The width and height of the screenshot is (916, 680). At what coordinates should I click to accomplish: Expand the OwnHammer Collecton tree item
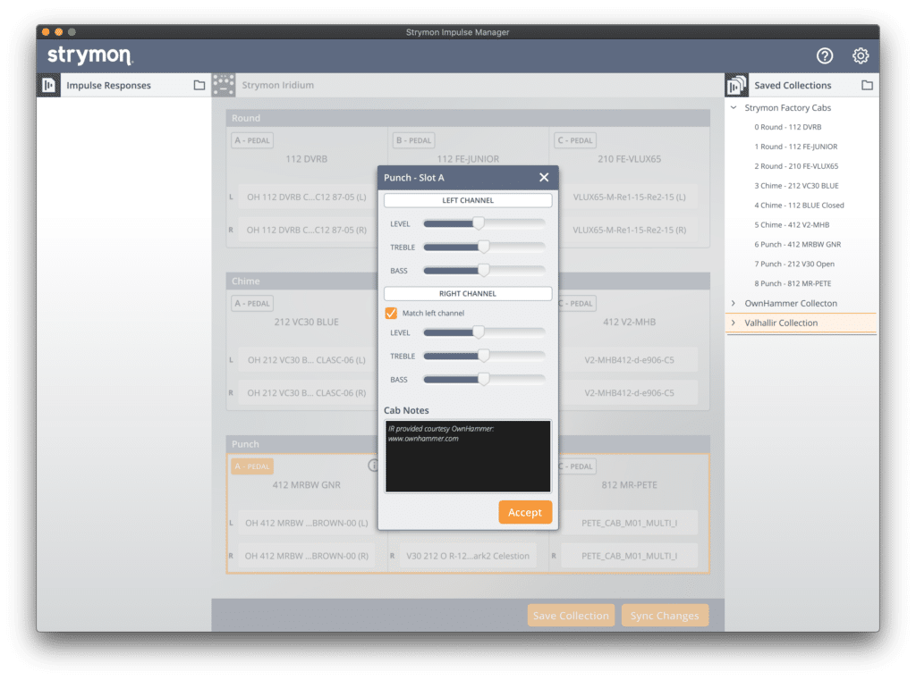coord(734,303)
